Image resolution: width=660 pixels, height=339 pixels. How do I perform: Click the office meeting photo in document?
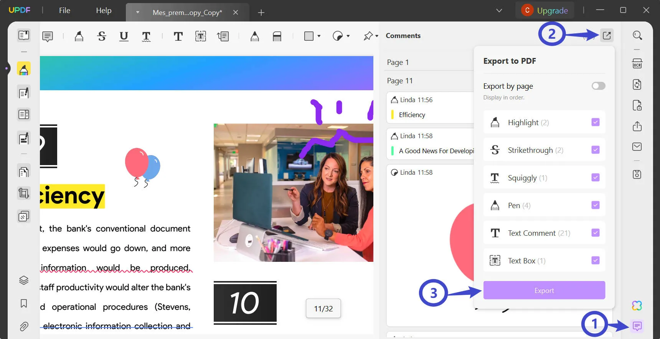click(x=294, y=193)
